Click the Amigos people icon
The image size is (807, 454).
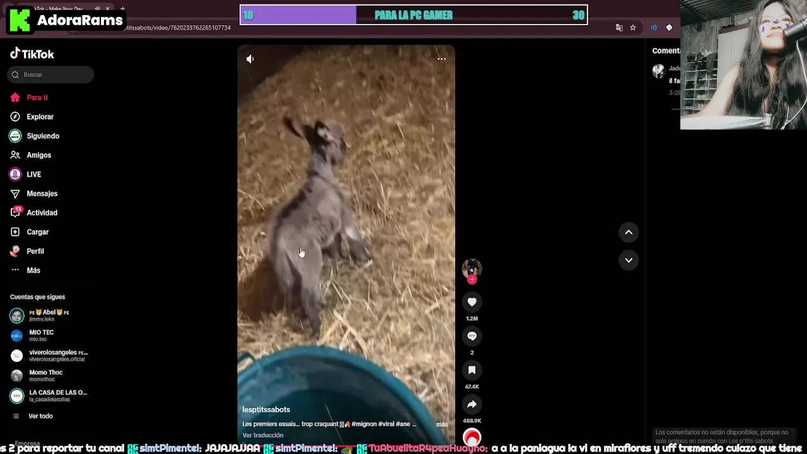coord(15,155)
